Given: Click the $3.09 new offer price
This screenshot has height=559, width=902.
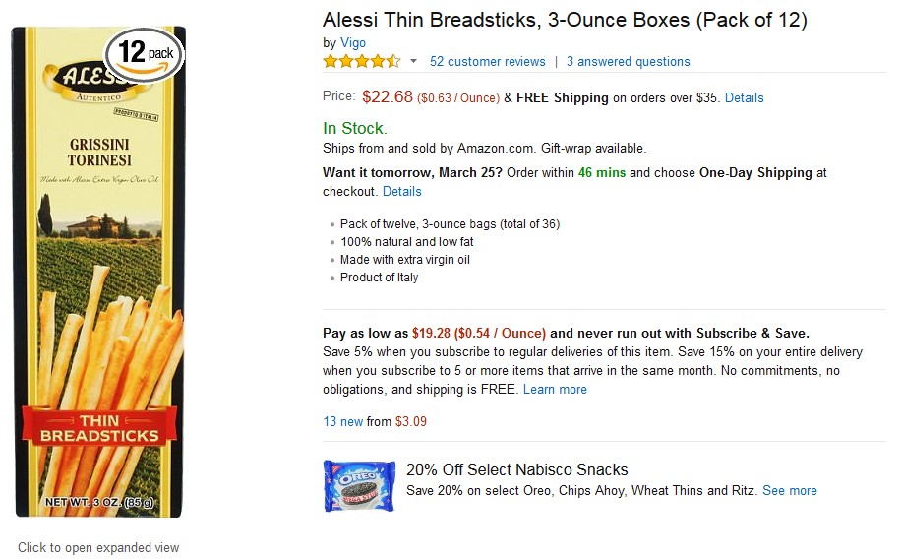Looking at the screenshot, I should tap(410, 421).
